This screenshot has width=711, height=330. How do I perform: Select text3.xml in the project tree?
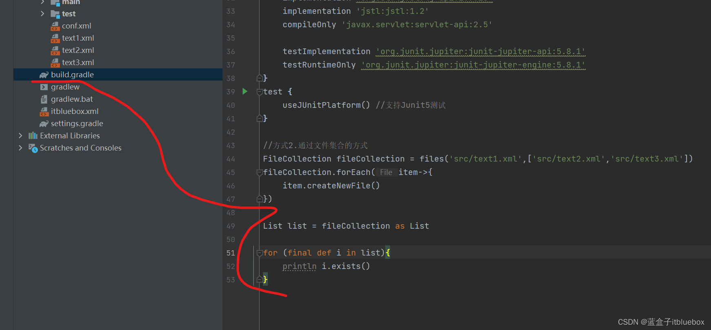pos(78,62)
